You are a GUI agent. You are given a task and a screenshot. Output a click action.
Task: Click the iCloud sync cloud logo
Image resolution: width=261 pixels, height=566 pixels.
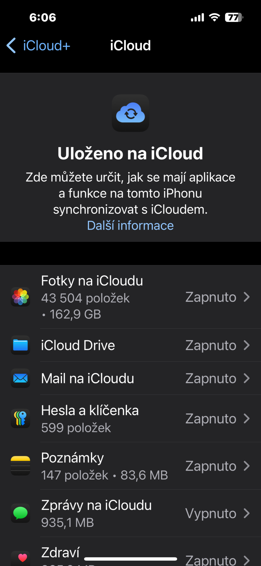[130, 113]
